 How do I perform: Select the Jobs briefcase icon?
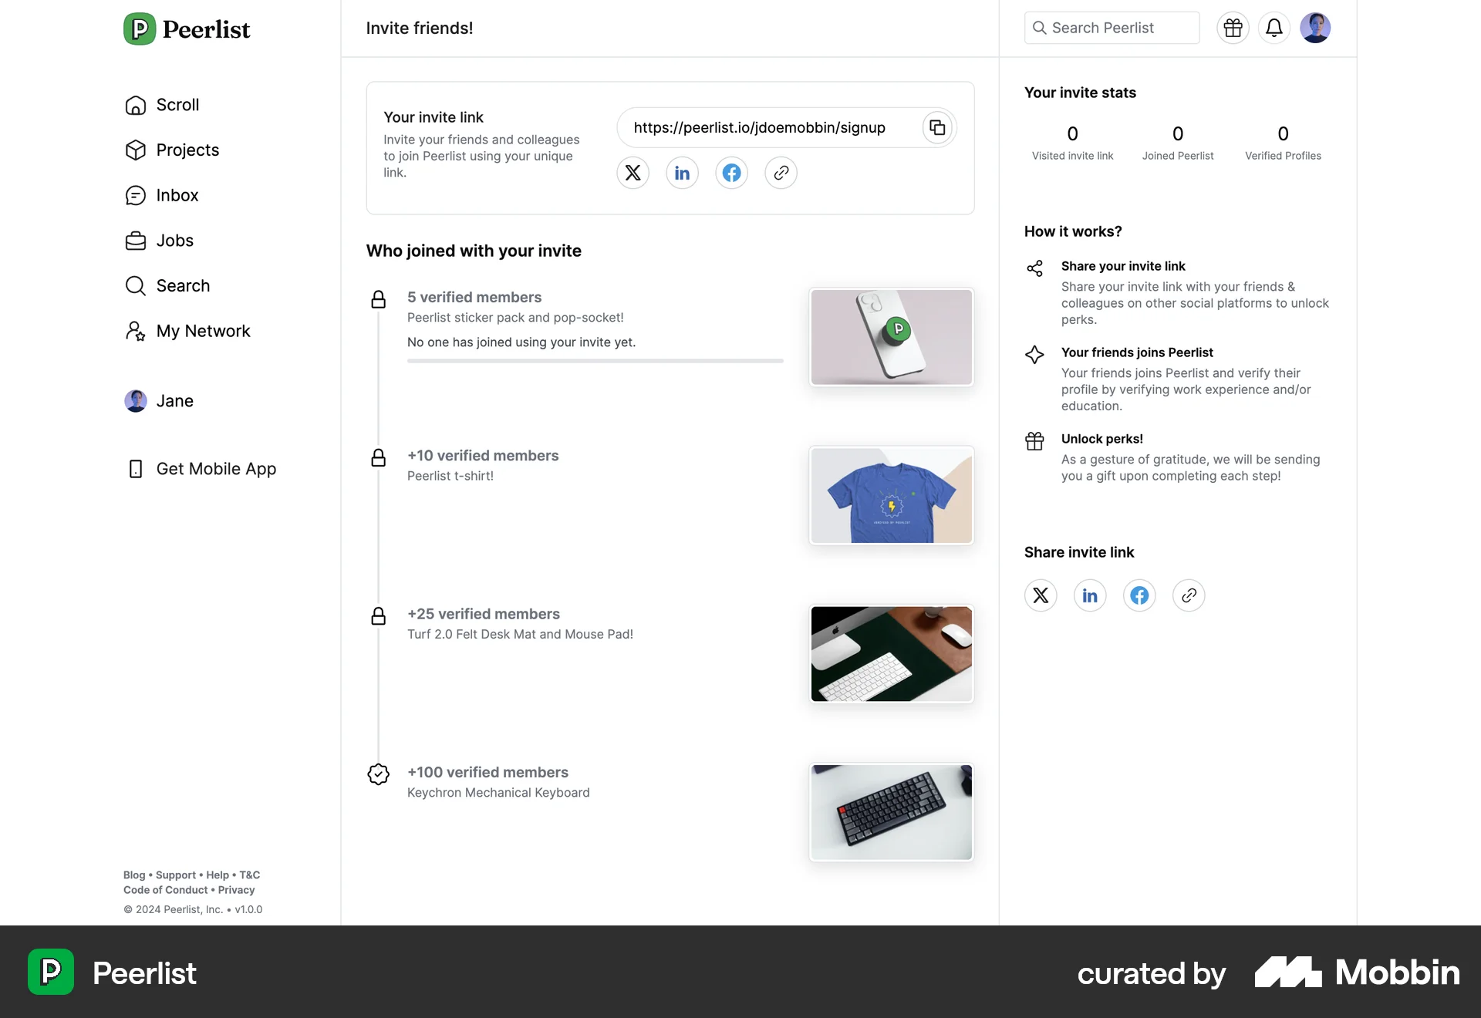point(136,240)
